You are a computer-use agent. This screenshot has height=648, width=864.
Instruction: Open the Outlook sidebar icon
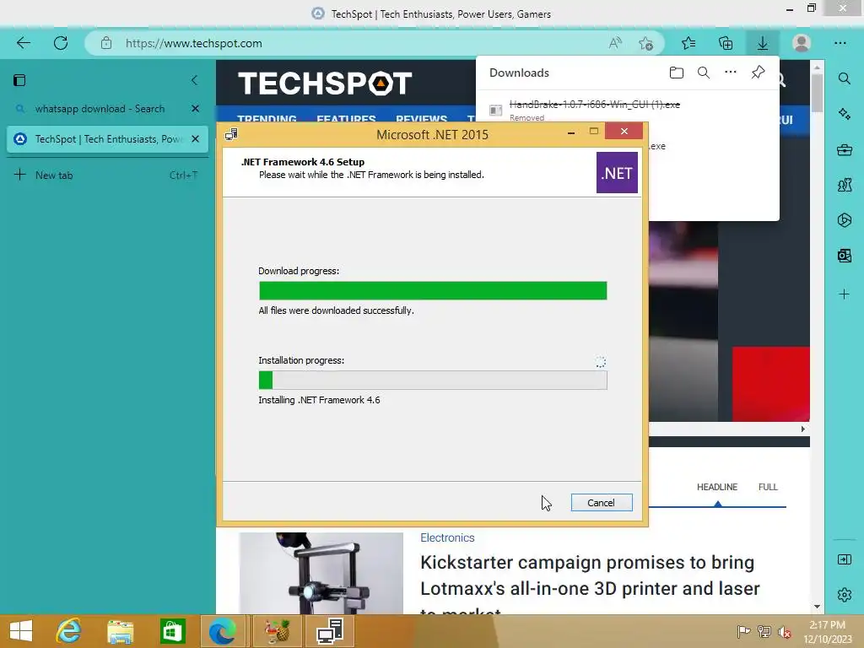point(844,255)
